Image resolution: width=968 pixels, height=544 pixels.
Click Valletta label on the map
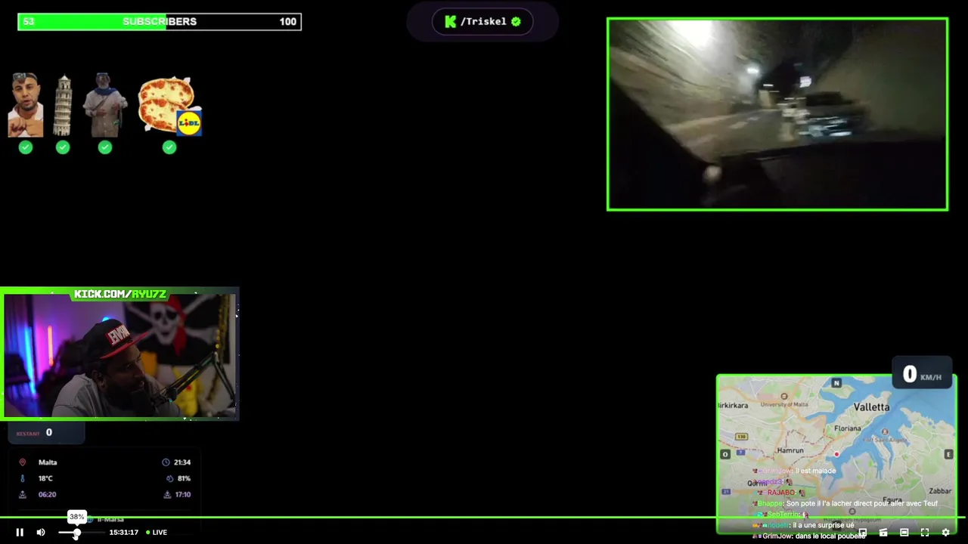click(x=871, y=407)
